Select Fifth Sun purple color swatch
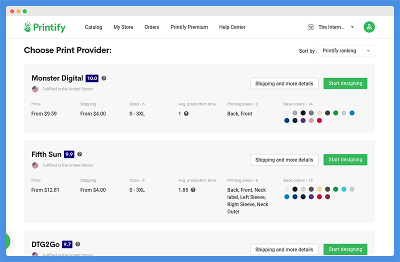The height and width of the screenshot is (262, 400). [x=311, y=197]
